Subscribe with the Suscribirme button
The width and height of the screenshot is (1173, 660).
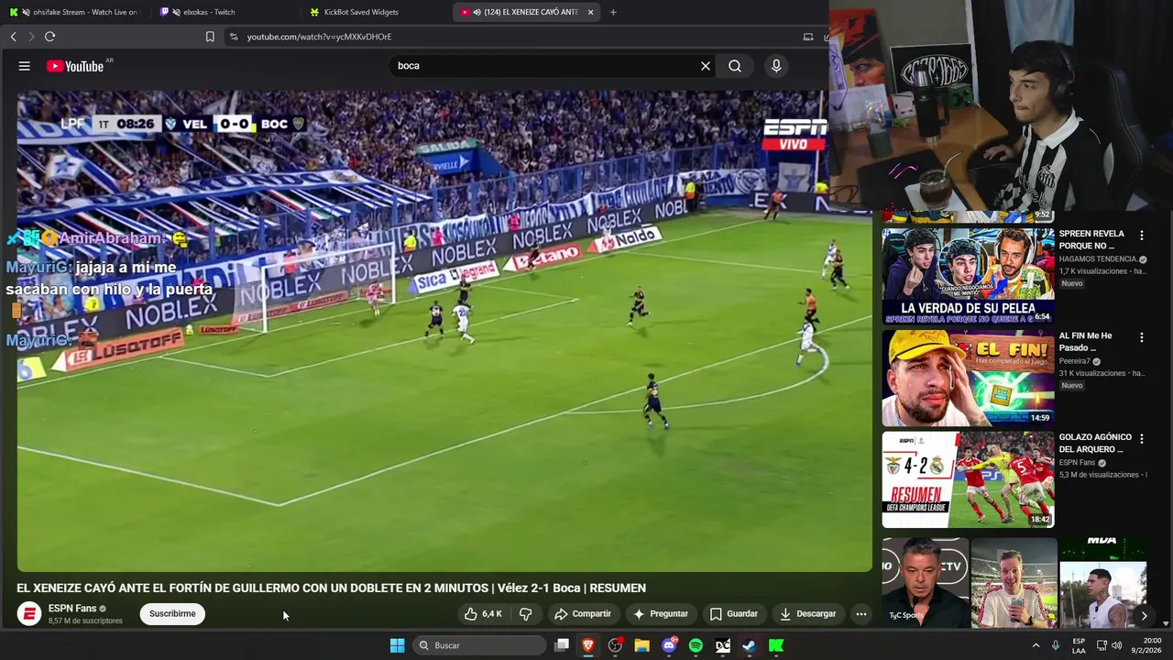(172, 613)
